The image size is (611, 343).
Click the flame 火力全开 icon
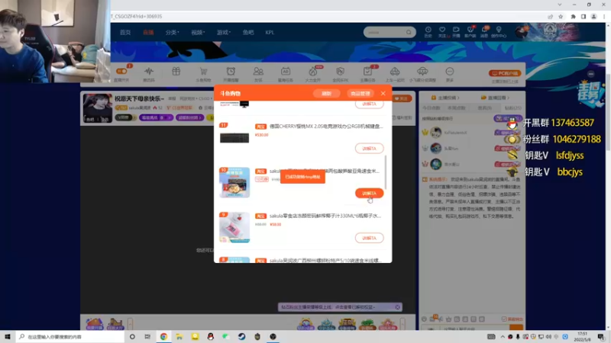coord(313,72)
